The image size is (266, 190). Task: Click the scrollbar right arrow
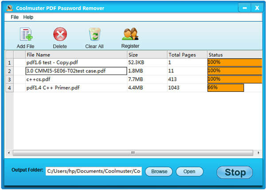(258, 153)
